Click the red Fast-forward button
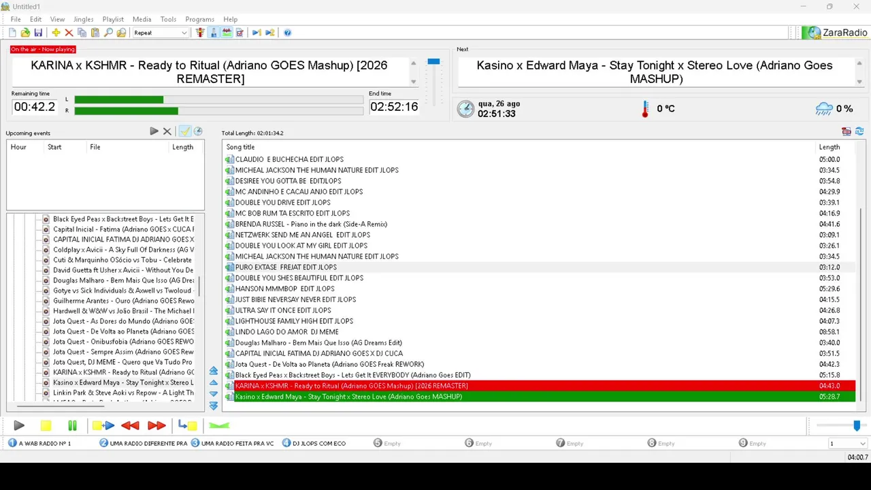The width and height of the screenshot is (871, 490). 157,426
